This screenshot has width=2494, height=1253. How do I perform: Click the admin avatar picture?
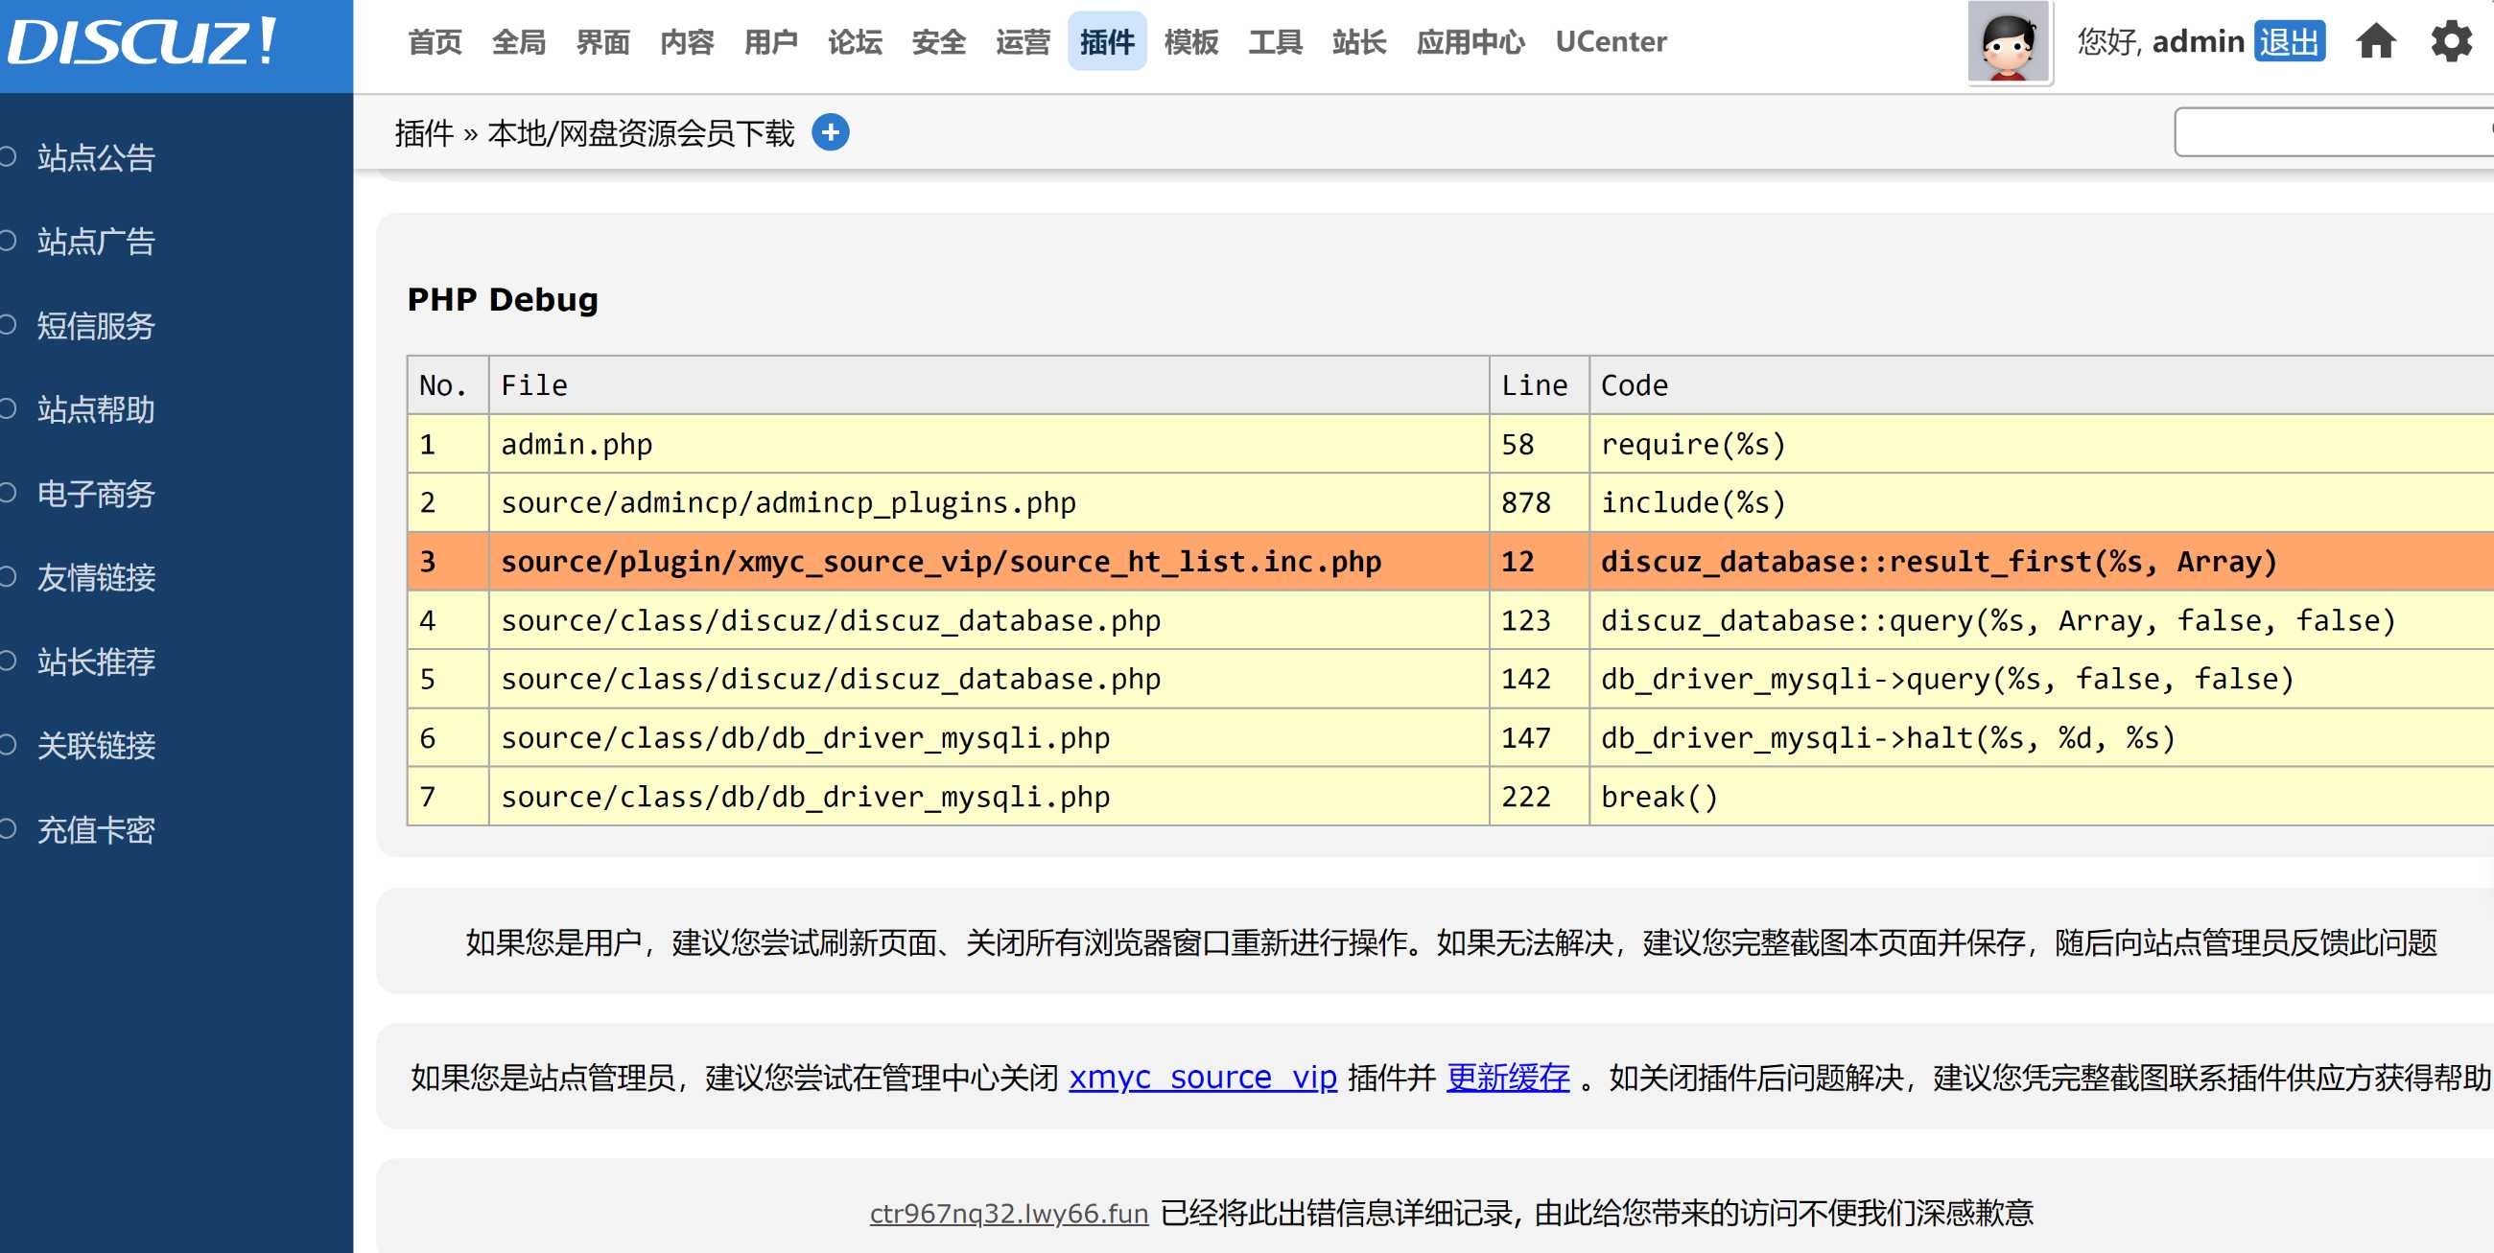tap(2008, 43)
